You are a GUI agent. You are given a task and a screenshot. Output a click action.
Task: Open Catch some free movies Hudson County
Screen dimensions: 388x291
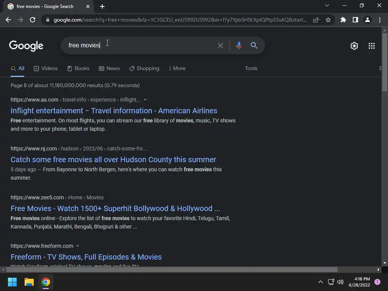pos(113,160)
